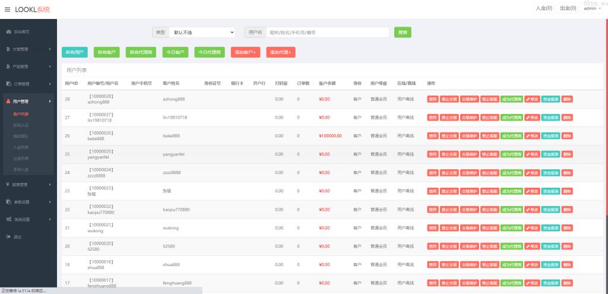Click the 订单管理 sidebar icon
This screenshot has width=608, height=294.
(8, 84)
